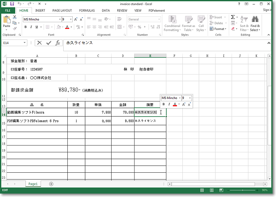The width and height of the screenshot is (276, 197).
Task: Expand the formula bar chevron
Action: (x=269, y=43)
